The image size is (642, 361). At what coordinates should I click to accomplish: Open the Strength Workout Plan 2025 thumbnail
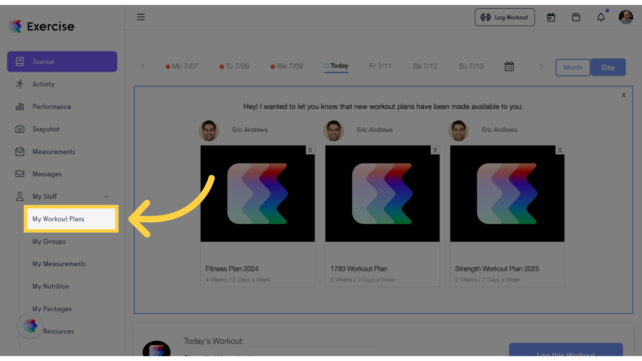point(507,194)
